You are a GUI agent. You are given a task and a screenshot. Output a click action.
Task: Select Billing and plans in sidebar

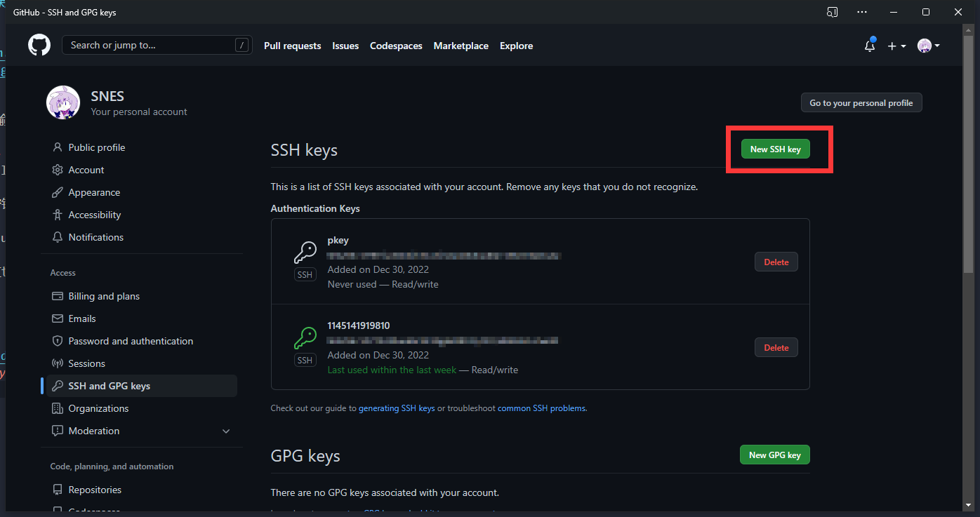click(104, 296)
